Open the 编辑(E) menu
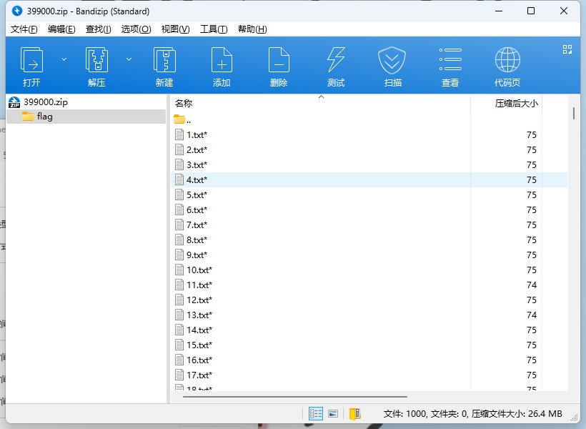This screenshot has height=429, width=586. pyautogui.click(x=61, y=29)
